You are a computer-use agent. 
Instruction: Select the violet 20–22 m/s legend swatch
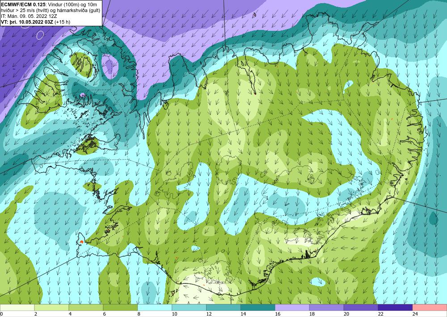[361, 308]
